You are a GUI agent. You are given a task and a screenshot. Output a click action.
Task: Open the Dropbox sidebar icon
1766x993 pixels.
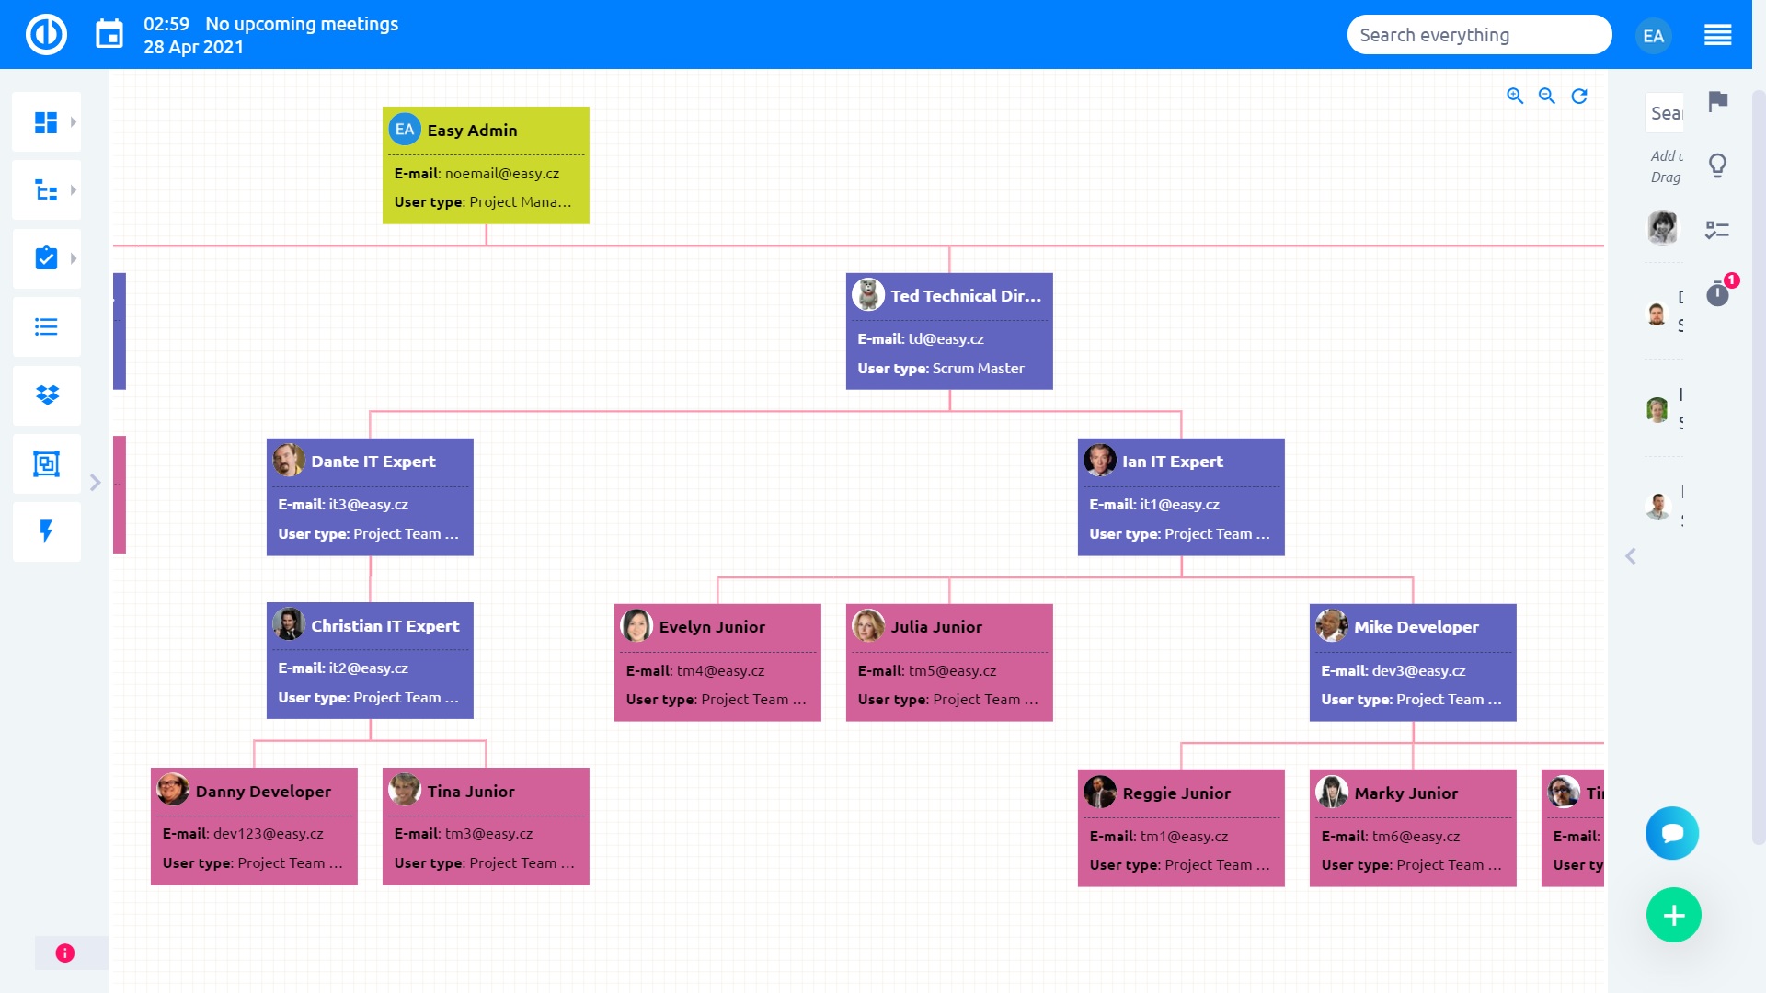[47, 395]
